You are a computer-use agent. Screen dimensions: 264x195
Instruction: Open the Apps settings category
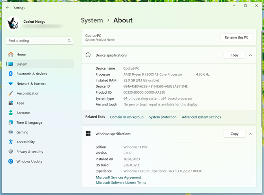pyautogui.click(x=40, y=103)
